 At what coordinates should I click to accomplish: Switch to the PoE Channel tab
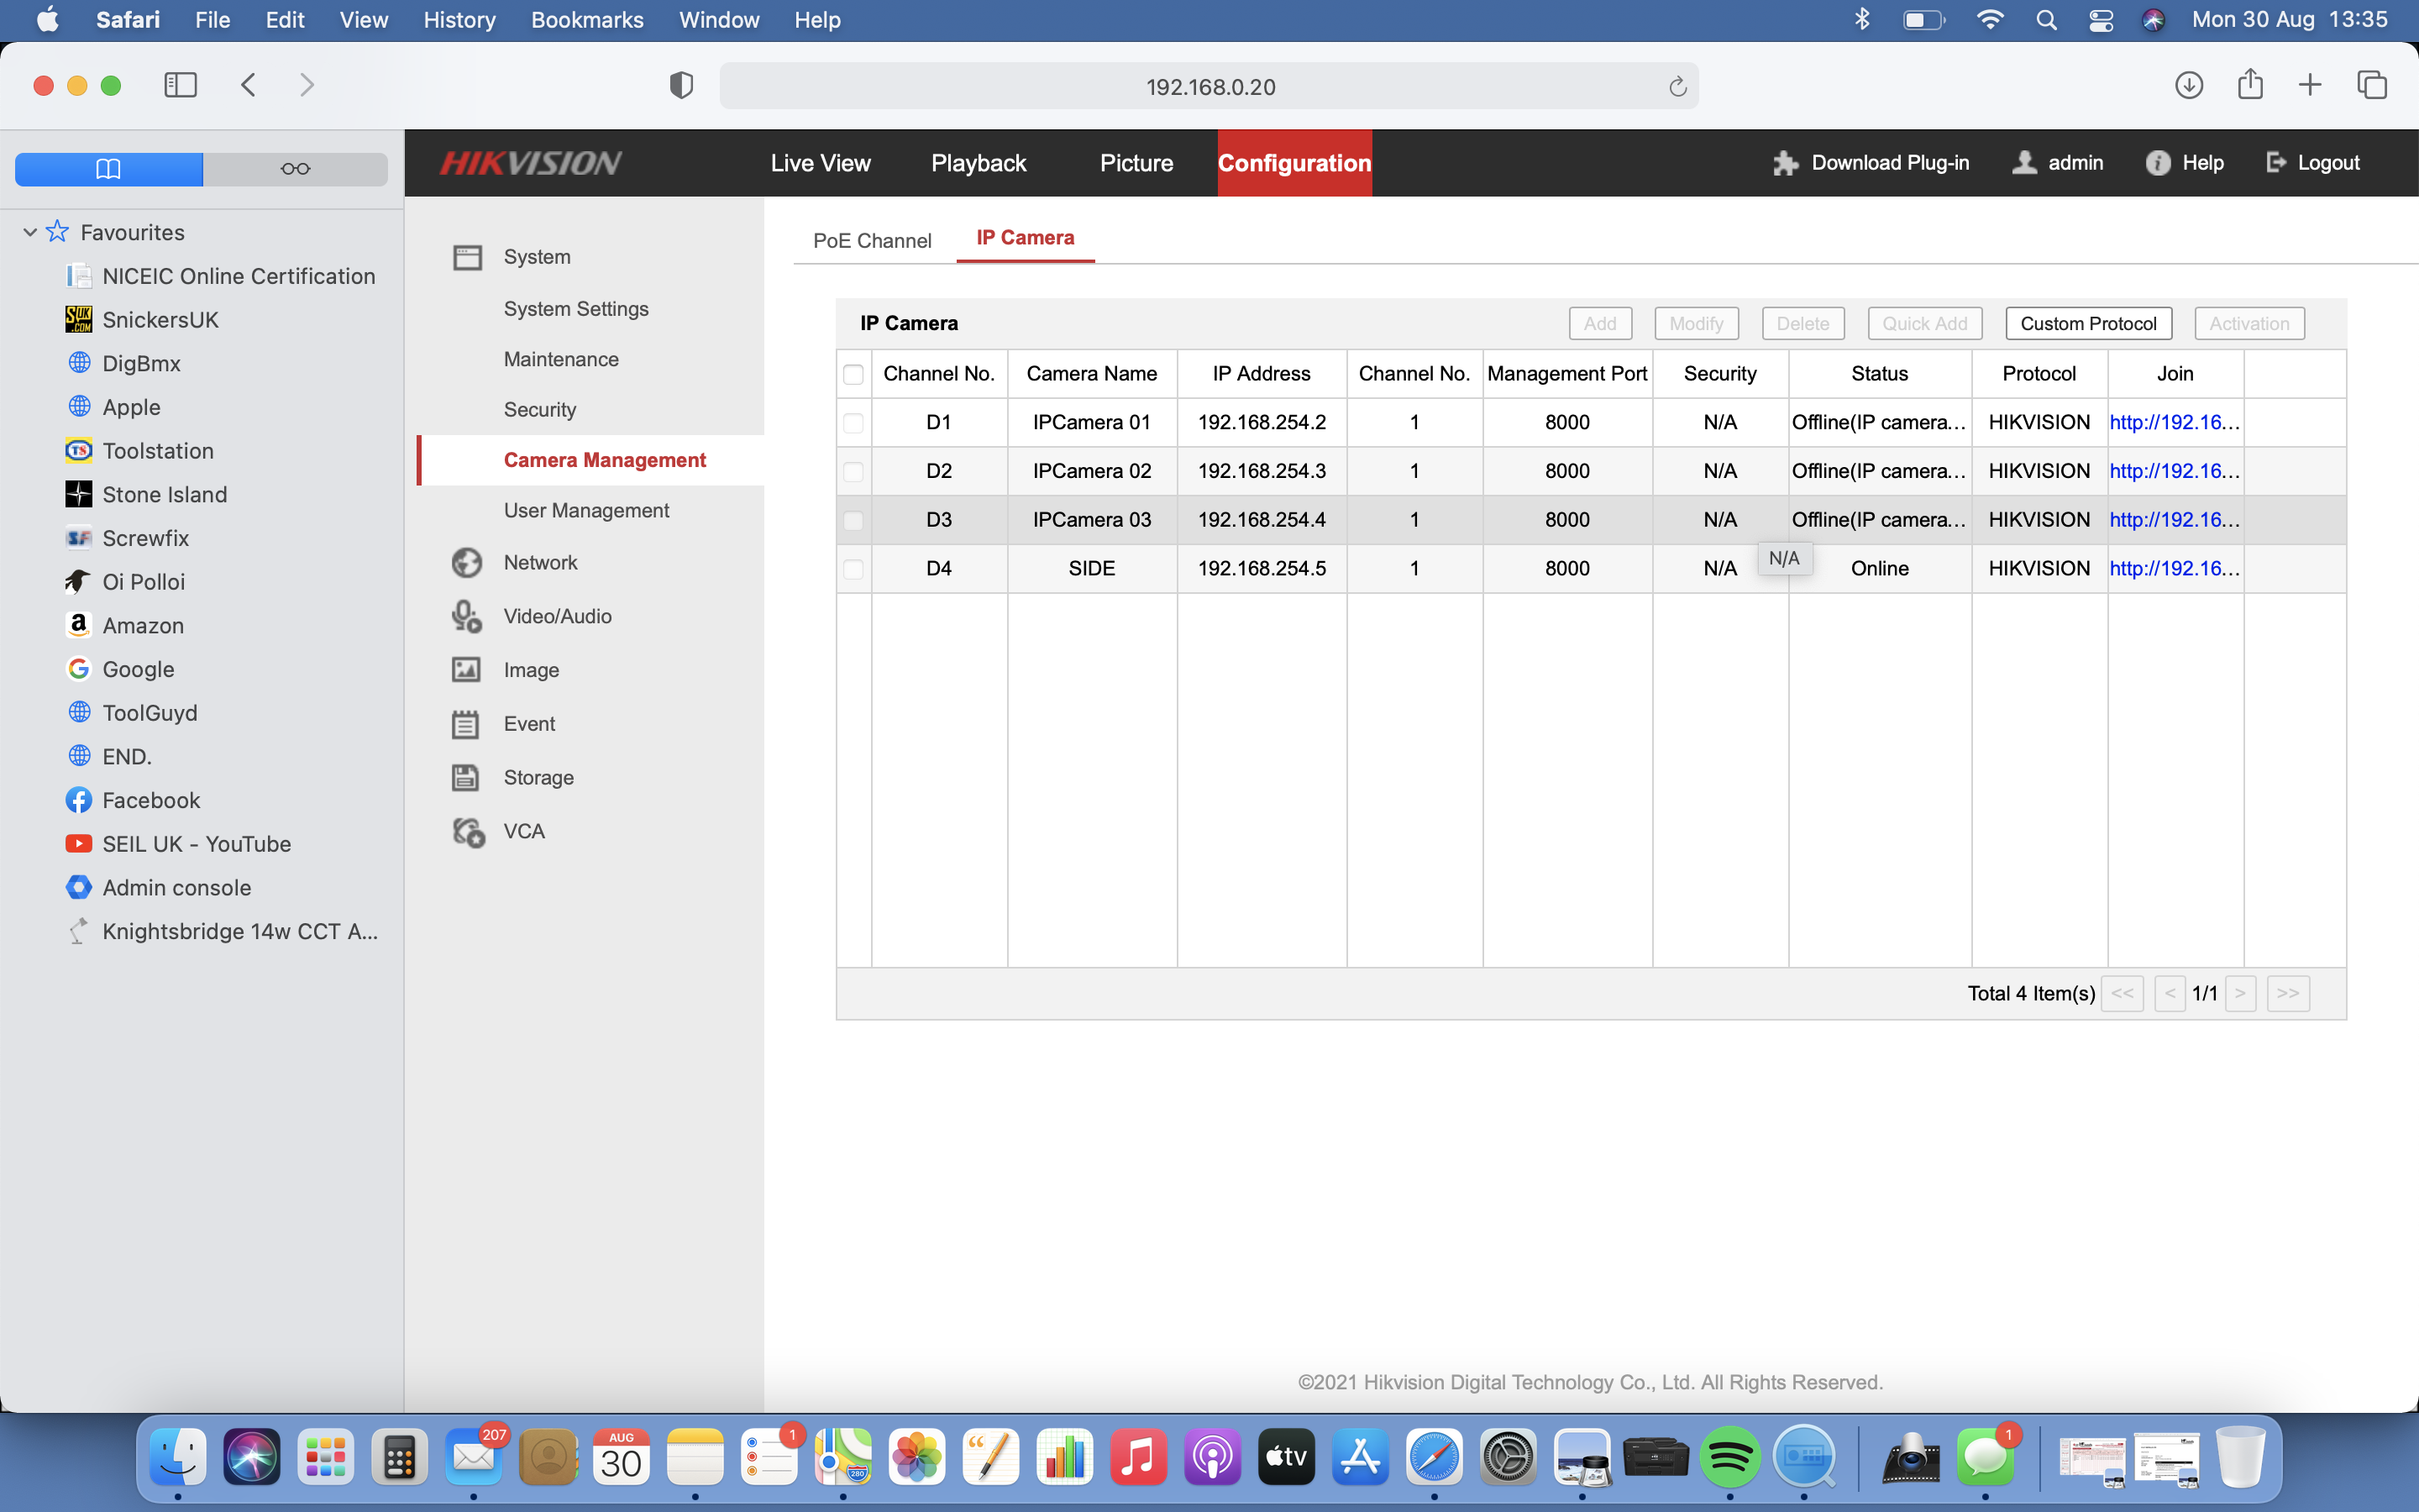pos(872,240)
